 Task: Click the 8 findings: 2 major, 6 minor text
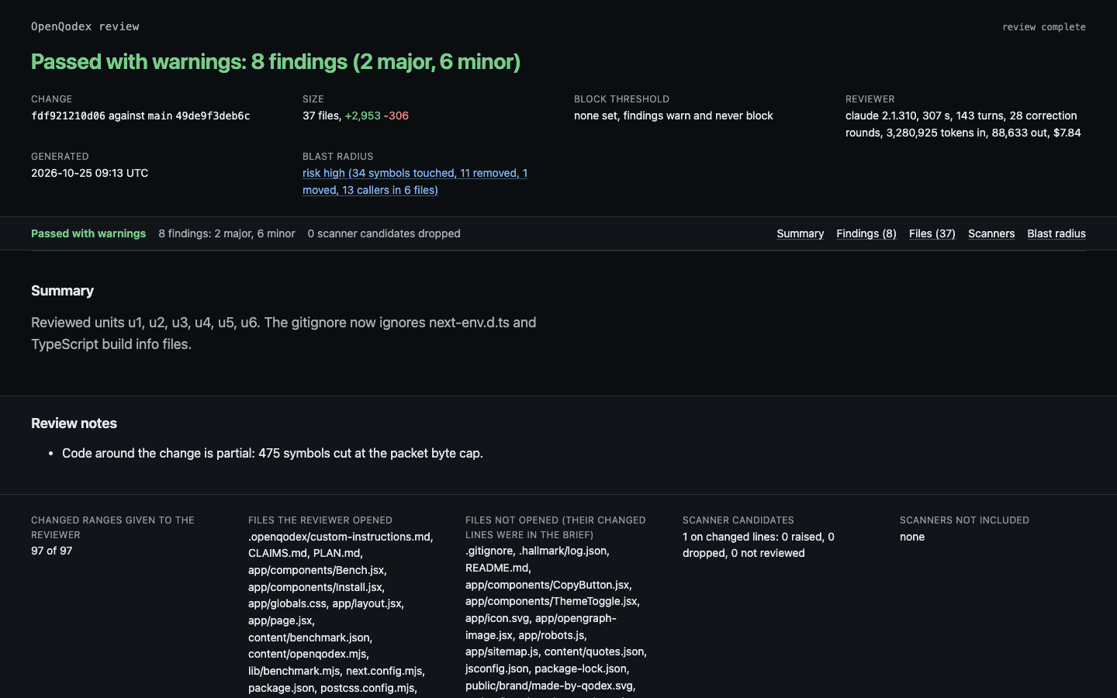pos(227,233)
